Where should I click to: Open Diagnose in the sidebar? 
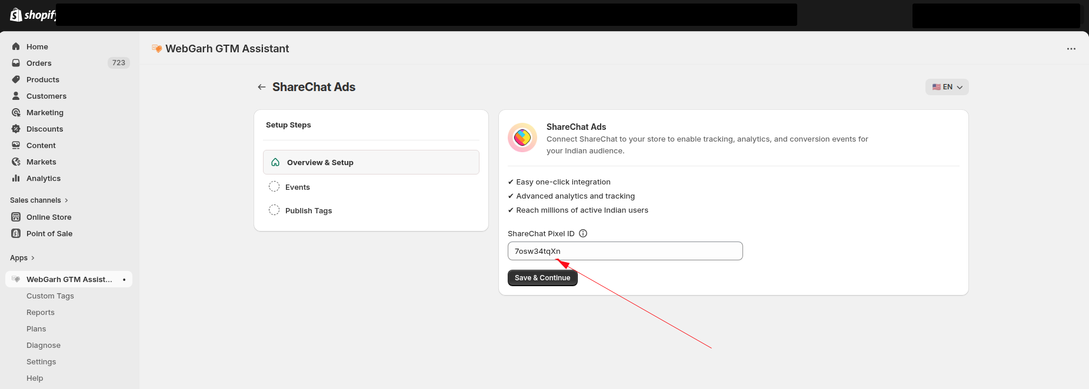coord(44,346)
